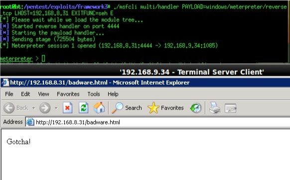
Task: Open the Edit menu
Action: (x=25, y=94)
